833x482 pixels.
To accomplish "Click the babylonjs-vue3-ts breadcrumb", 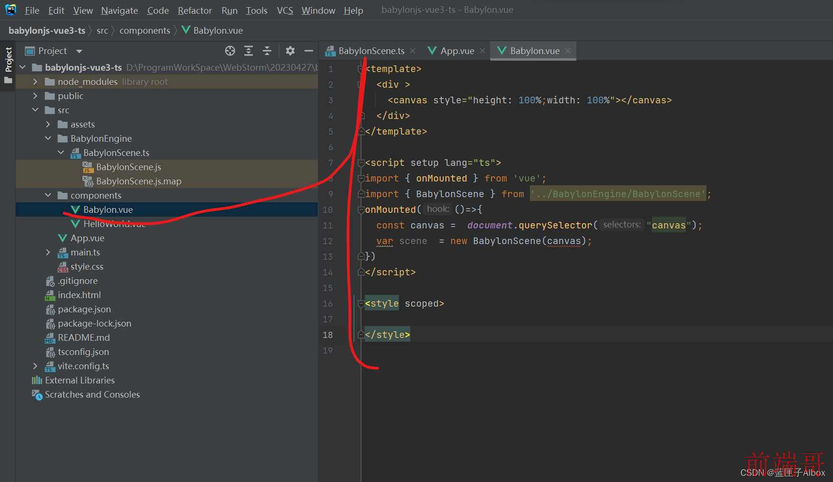I will pos(47,30).
